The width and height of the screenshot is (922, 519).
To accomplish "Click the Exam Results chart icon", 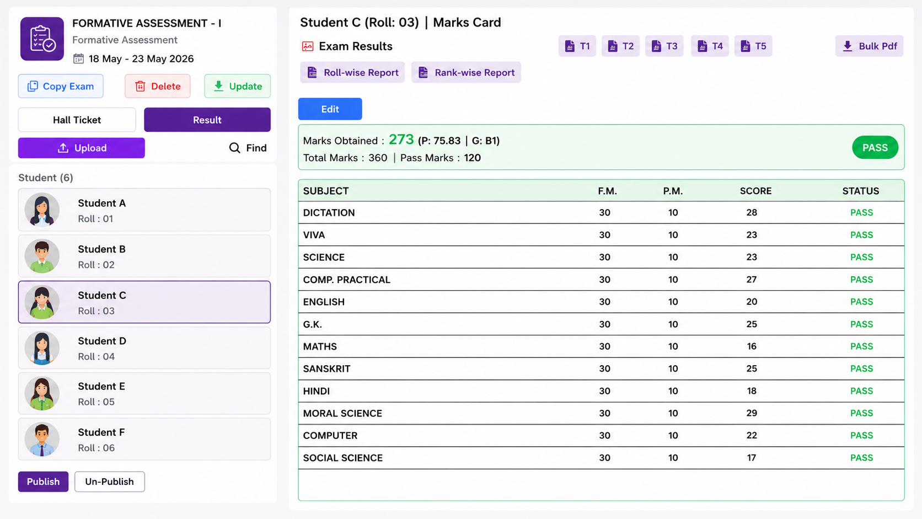I will point(308,46).
